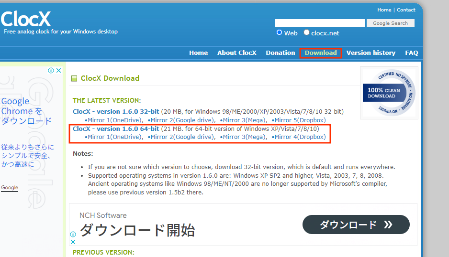This screenshot has height=257, width=449.
Task: Open the left ad info icon
Action: point(51,70)
